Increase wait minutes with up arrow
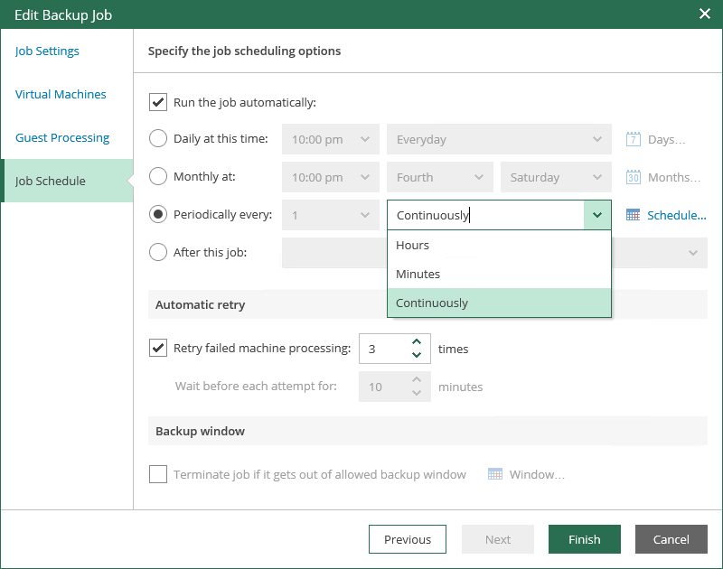Viewport: 723px width, 569px height. tap(417, 379)
